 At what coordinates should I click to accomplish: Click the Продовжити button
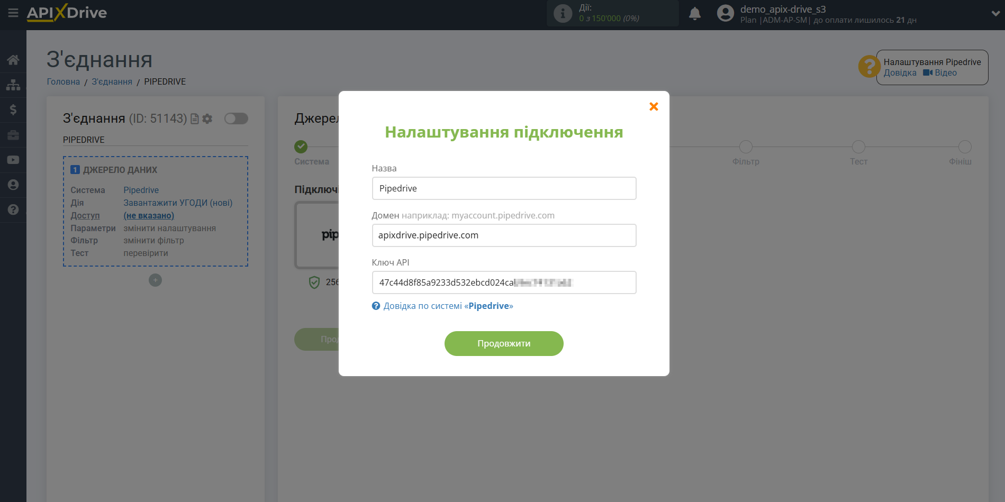[x=504, y=344]
